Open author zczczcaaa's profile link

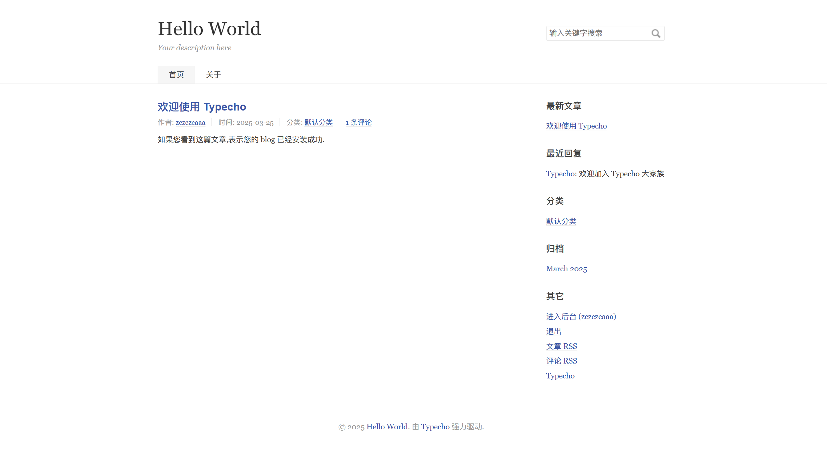click(x=190, y=122)
